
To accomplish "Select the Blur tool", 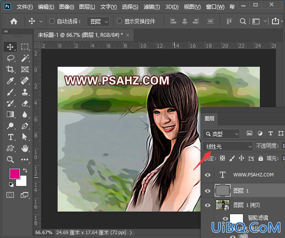I will [x=25, y=114].
